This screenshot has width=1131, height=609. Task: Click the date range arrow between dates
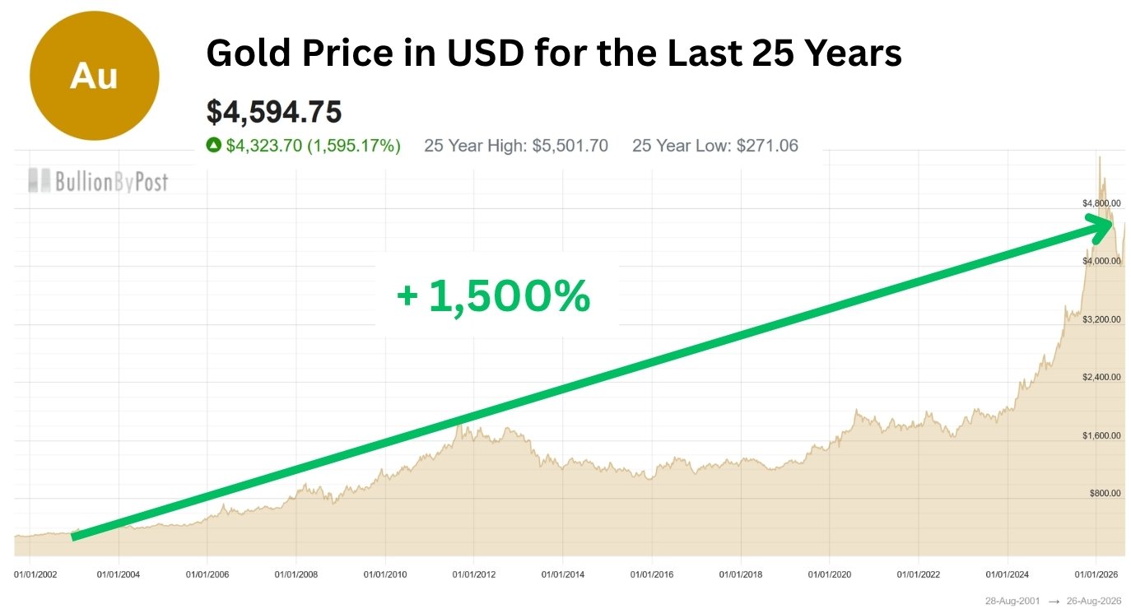1054,602
